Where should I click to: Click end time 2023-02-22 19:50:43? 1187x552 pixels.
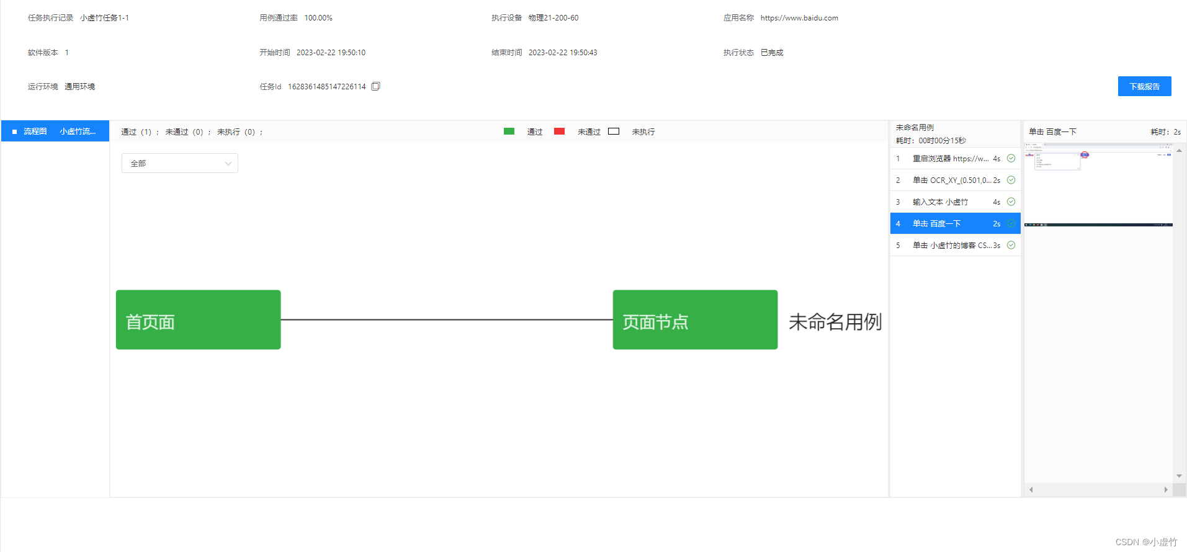(x=563, y=53)
